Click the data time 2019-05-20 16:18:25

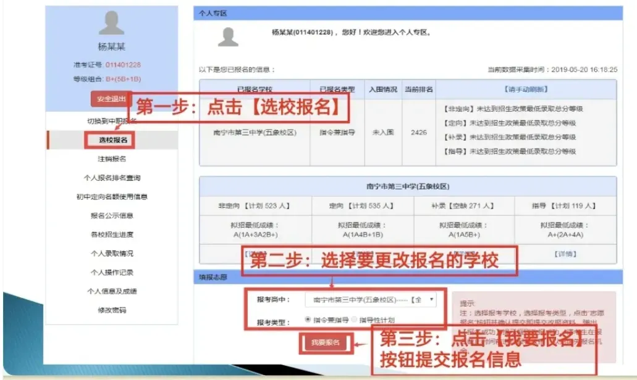point(584,70)
